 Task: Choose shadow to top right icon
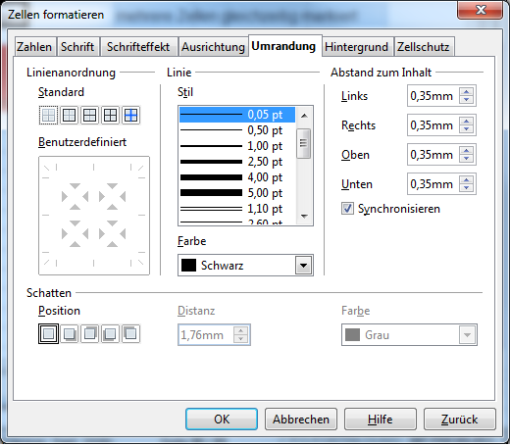pyautogui.click(x=89, y=334)
